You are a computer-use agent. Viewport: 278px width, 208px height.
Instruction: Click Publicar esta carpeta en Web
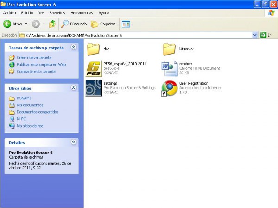coord(41,65)
